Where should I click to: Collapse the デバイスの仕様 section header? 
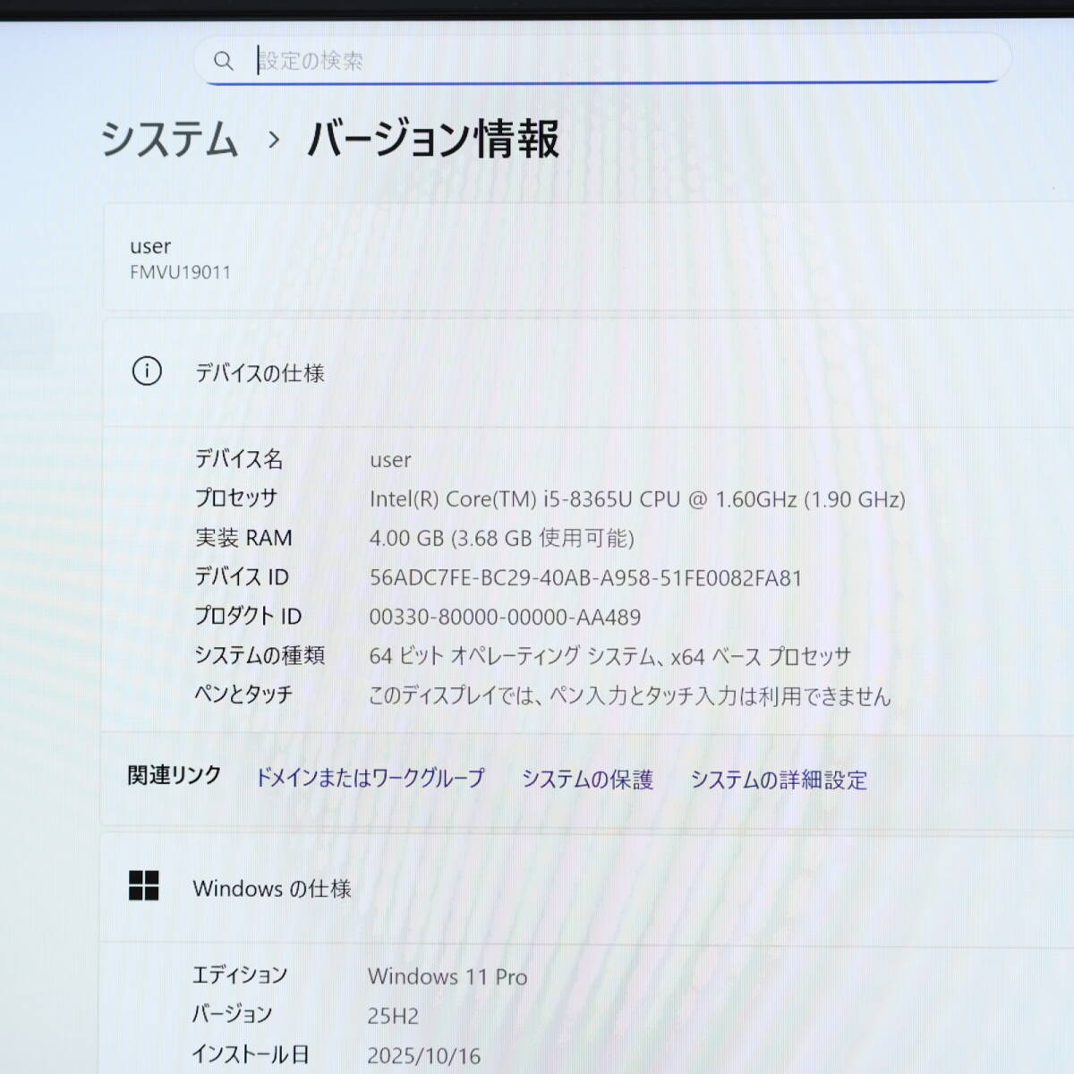(x=589, y=372)
